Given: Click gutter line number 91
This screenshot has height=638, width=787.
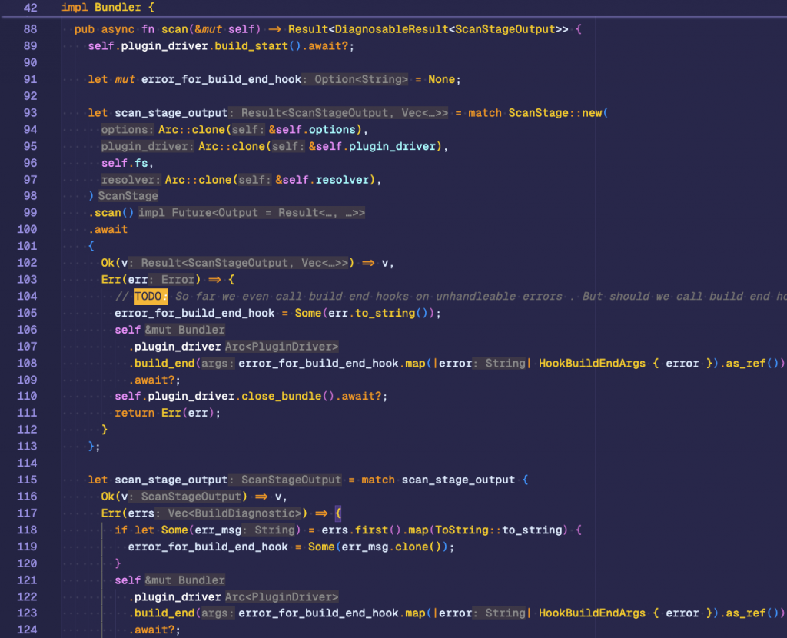Looking at the screenshot, I should [x=30, y=79].
